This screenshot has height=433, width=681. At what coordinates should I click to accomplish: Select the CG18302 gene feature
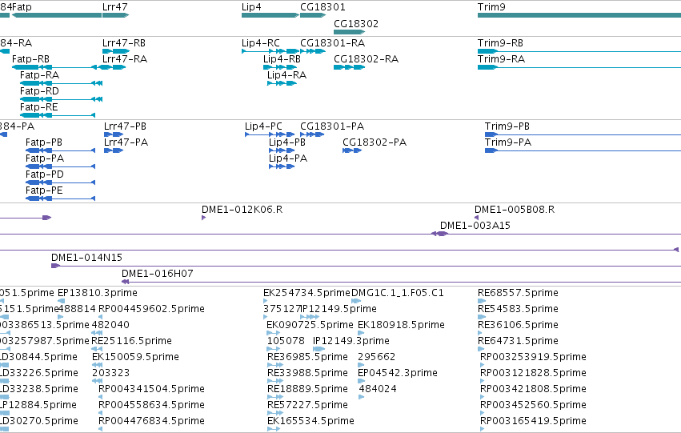click(350, 32)
